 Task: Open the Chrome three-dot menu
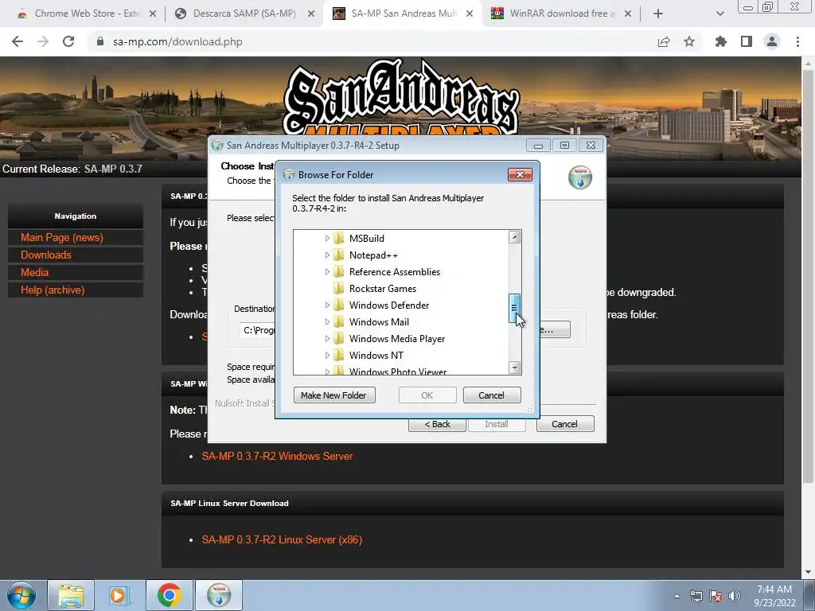[x=797, y=41]
